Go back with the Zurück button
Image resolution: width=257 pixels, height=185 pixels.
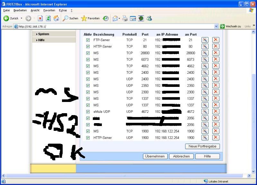tap(11, 18)
